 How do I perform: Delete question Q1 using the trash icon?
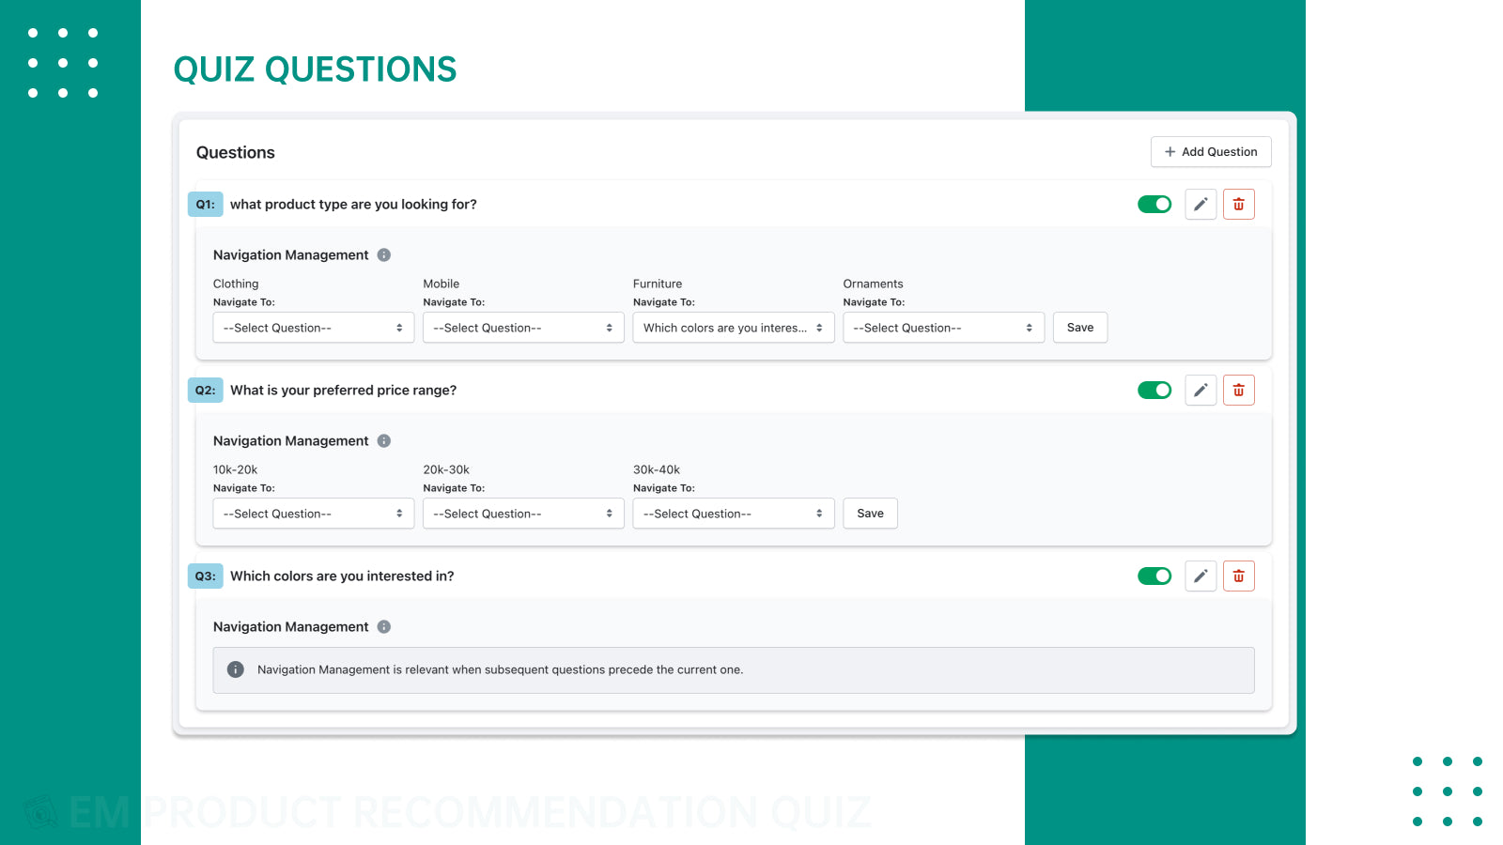(x=1238, y=204)
